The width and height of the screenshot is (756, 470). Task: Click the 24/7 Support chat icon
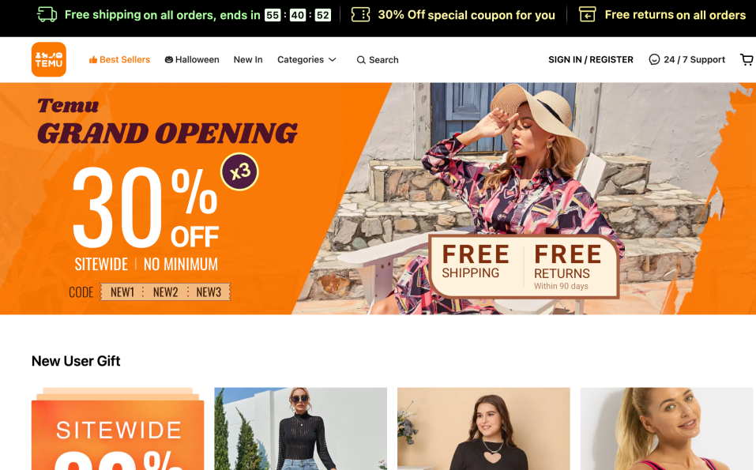tap(654, 59)
